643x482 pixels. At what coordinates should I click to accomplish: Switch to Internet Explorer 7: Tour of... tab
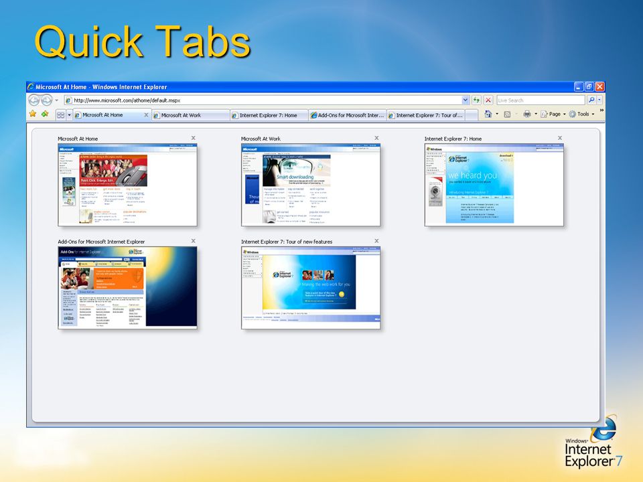[x=426, y=116]
